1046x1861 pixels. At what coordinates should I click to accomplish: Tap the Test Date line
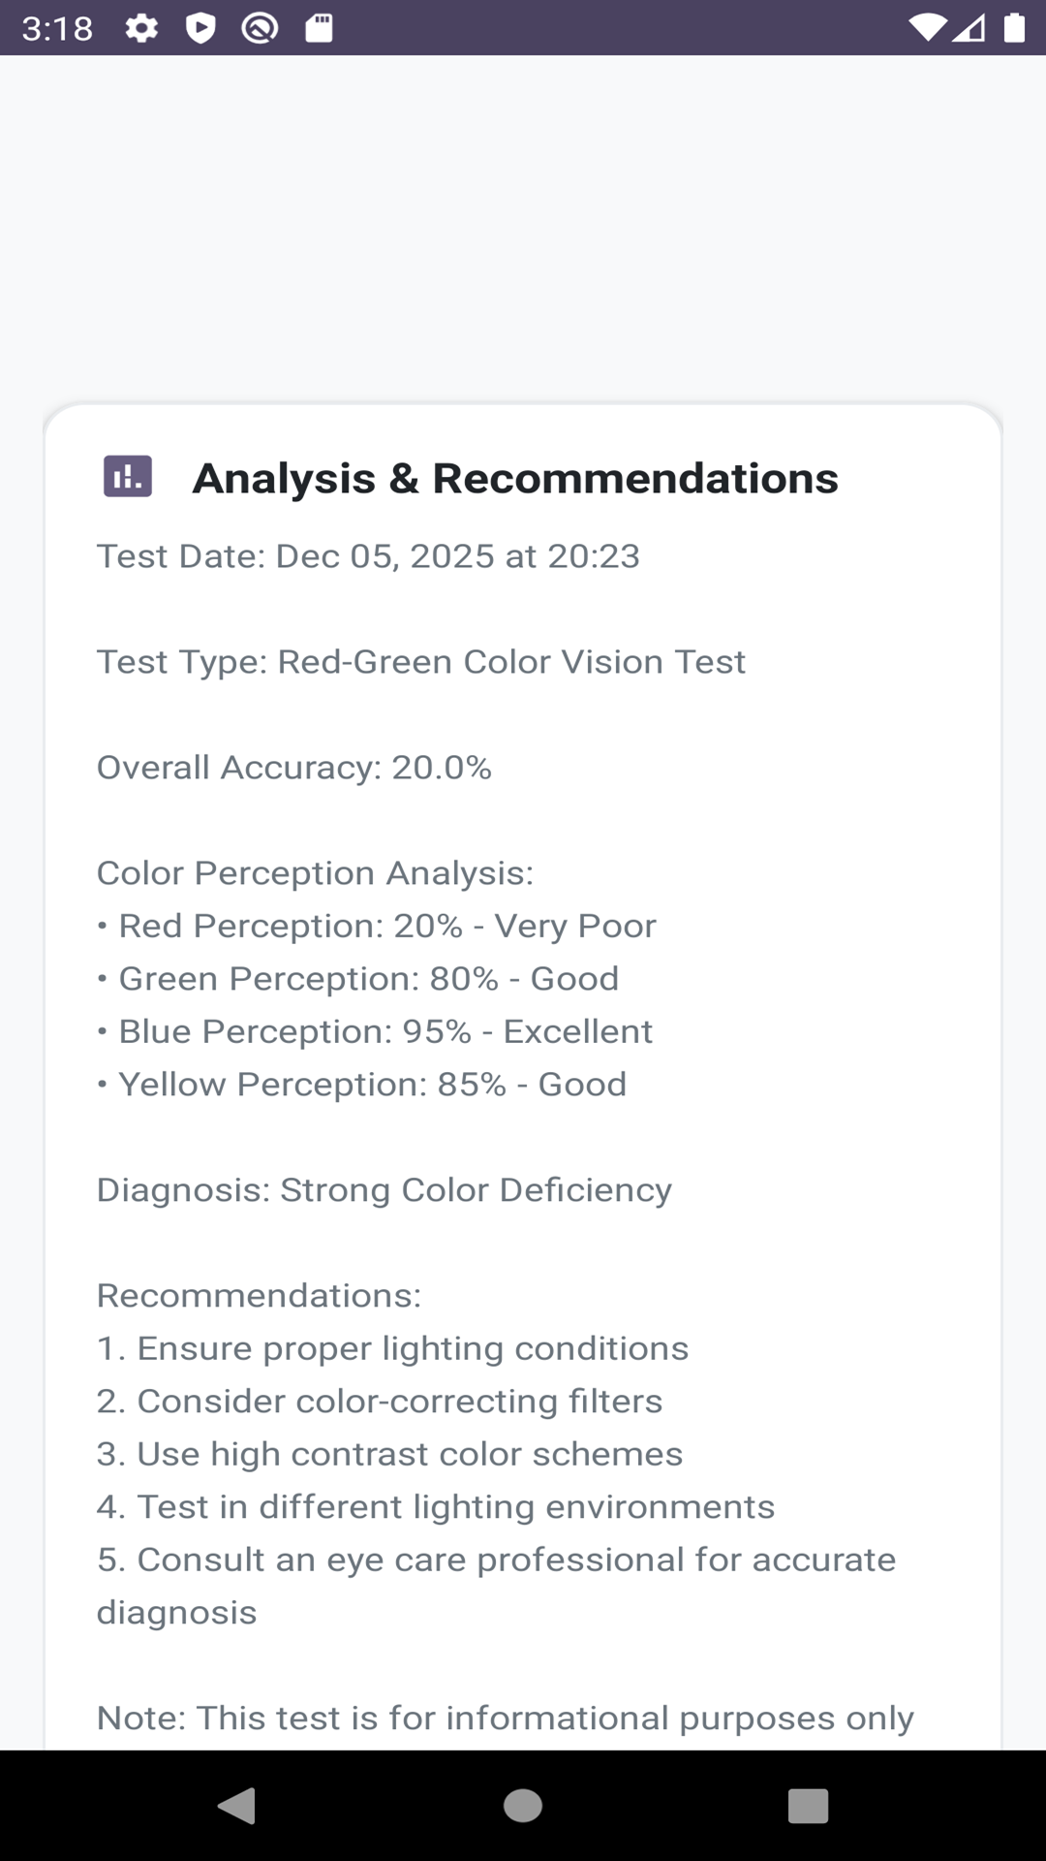pyautogui.click(x=368, y=556)
